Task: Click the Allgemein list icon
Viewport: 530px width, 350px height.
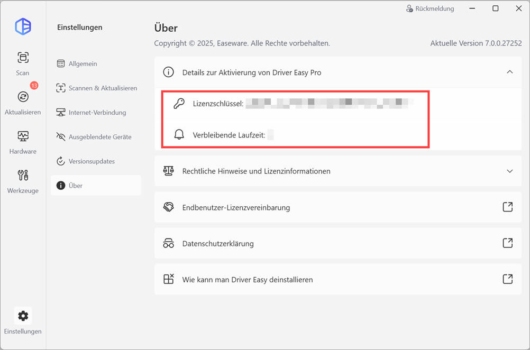Action: tap(61, 63)
